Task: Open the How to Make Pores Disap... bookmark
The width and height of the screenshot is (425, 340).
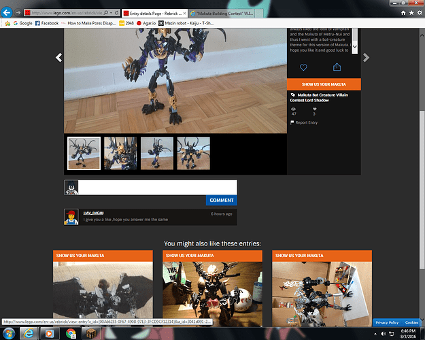Action: (x=88, y=23)
